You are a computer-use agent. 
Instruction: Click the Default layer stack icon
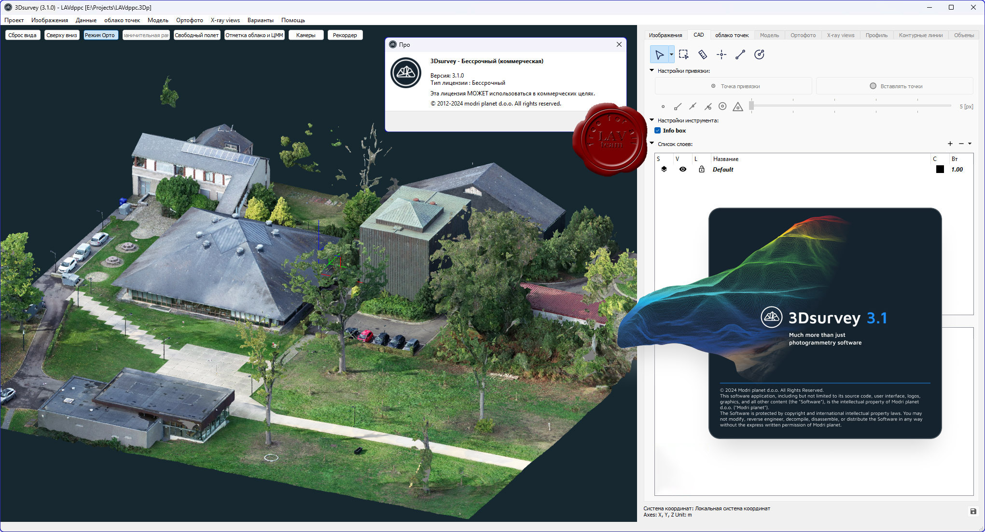(x=664, y=169)
